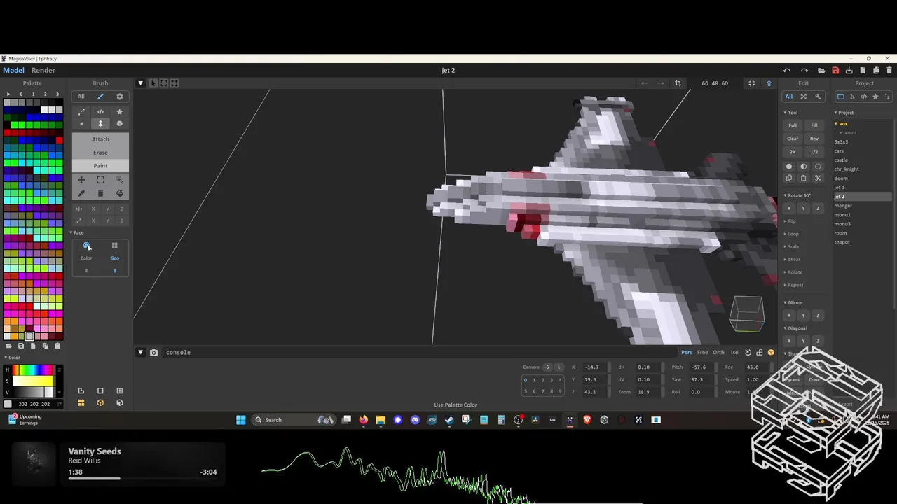The image size is (897, 504).
Task: Select the Pers camera mode
Action: click(x=687, y=353)
